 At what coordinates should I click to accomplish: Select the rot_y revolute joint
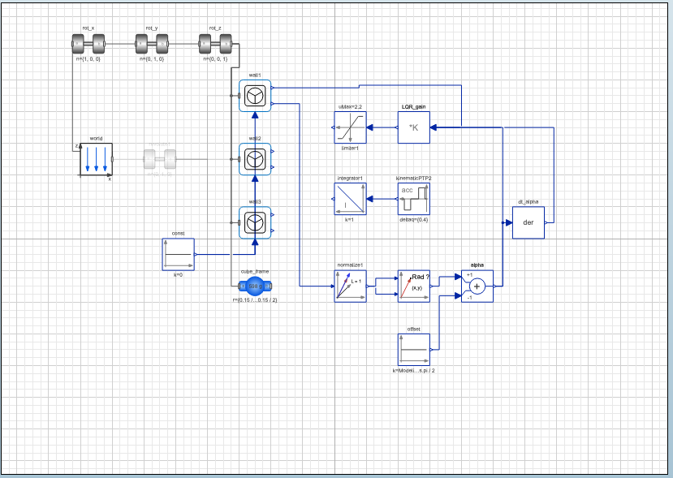click(152, 44)
